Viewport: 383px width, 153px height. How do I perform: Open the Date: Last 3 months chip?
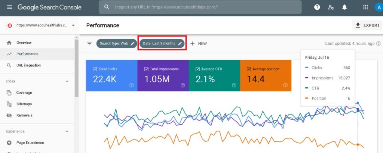[162, 44]
